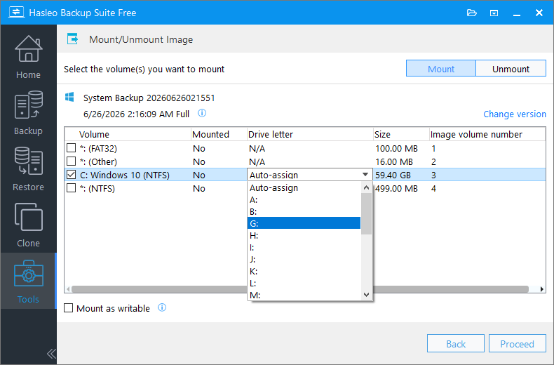This screenshot has width=554, height=365.
Task: Click the drive letter list scrollbar thumb
Action: (366, 213)
